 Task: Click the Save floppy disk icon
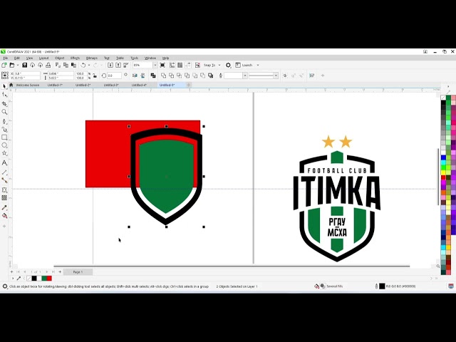25,65
